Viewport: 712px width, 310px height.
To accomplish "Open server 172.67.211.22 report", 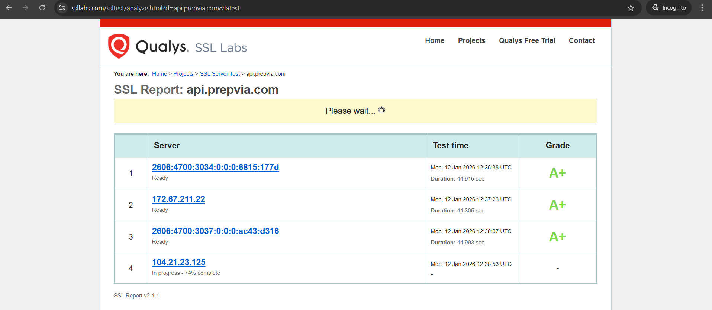I will coord(178,199).
